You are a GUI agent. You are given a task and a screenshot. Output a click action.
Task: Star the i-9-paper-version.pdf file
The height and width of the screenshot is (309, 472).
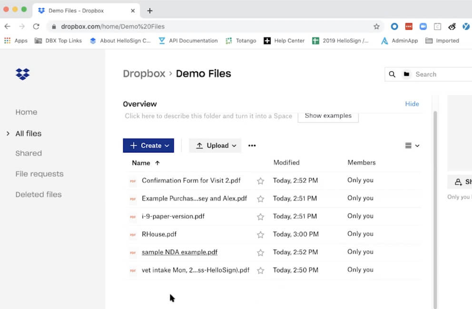tap(260, 217)
